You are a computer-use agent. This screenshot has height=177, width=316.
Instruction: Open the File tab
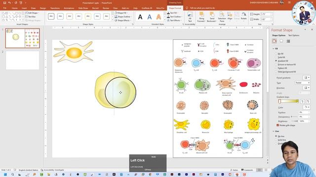click(x=4, y=8)
